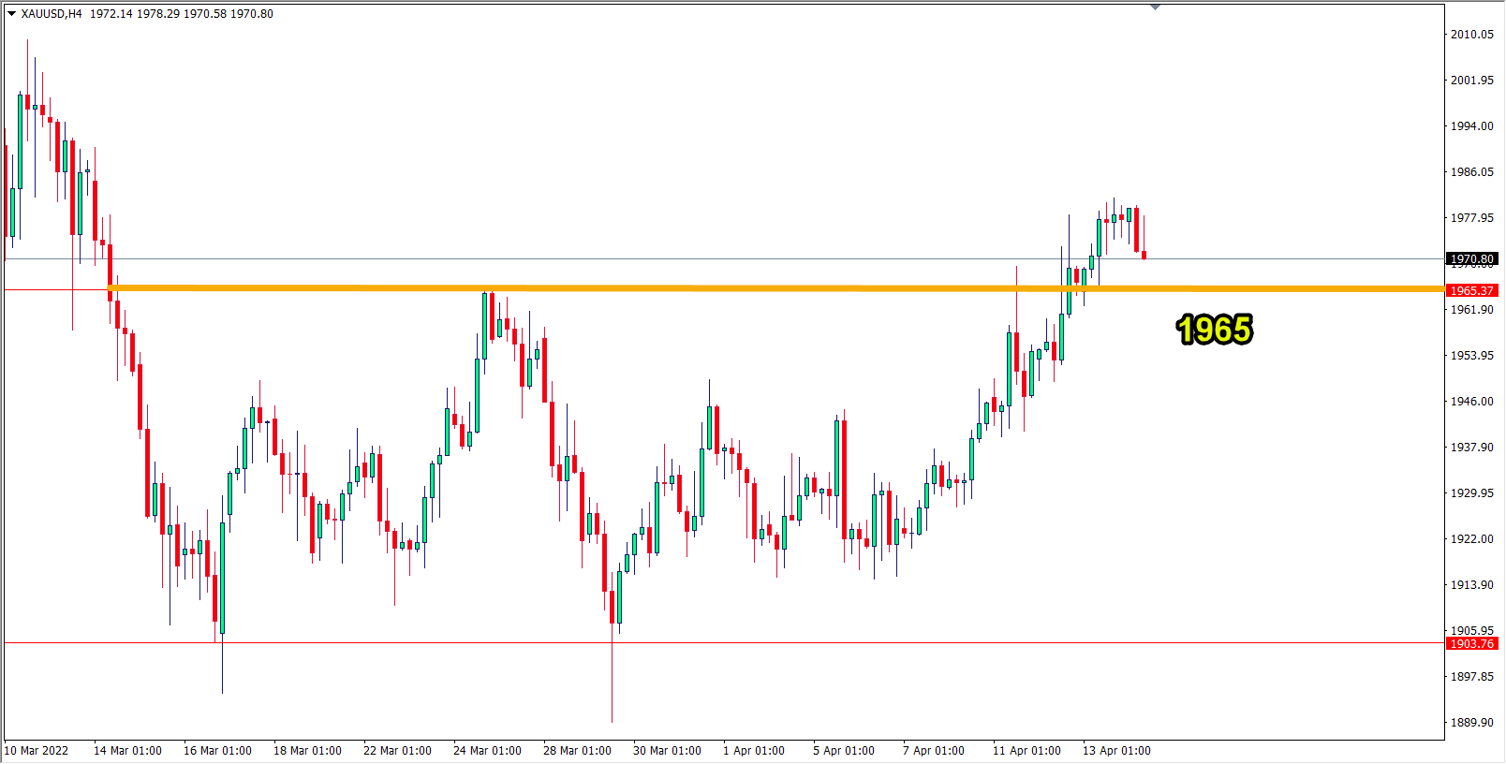Screen dimensions: 1506x764
Task: Click the 1 Apr 01:00 time label
Action: [754, 751]
